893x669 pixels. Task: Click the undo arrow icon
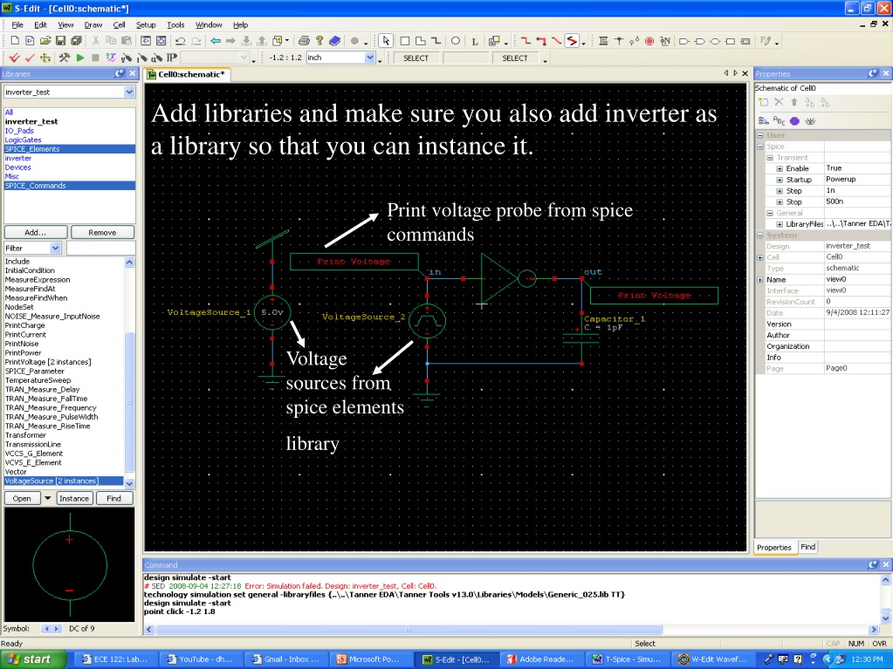181,41
